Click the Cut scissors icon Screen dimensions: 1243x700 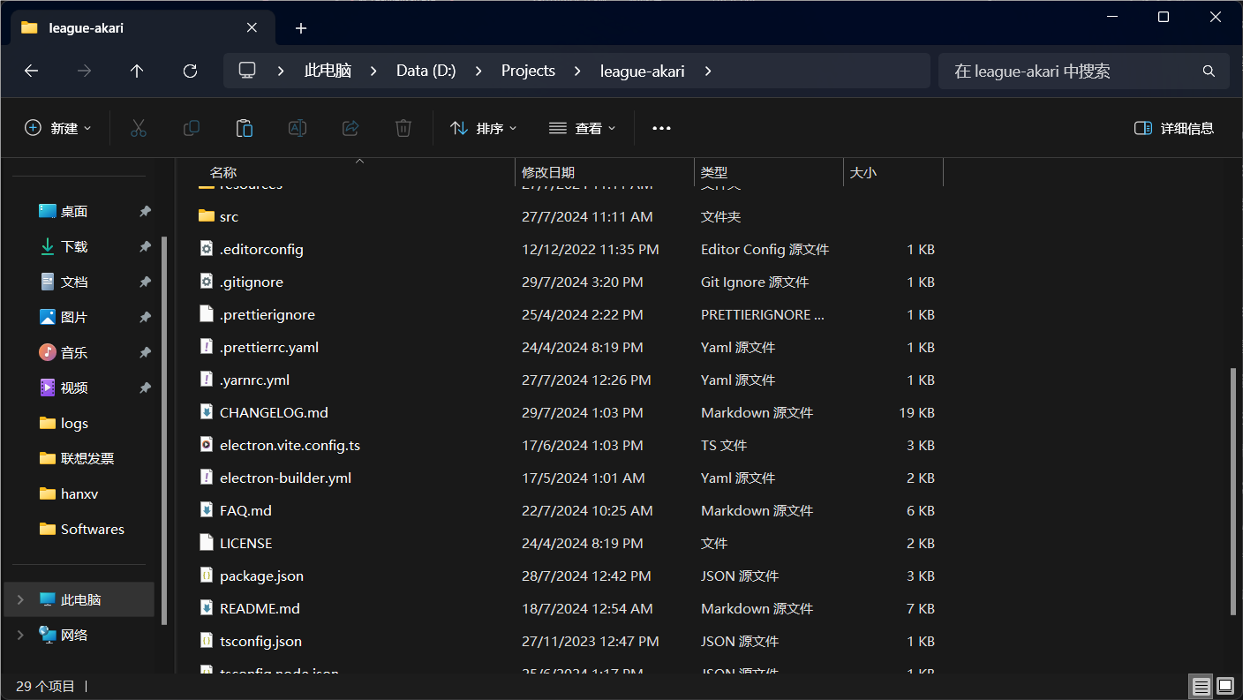click(138, 128)
